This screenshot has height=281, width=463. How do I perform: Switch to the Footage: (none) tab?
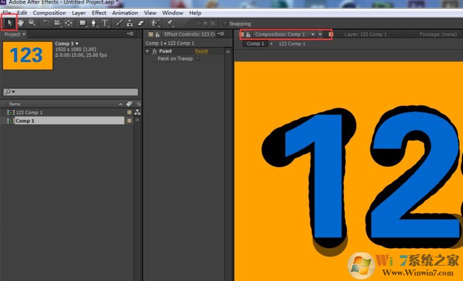click(438, 35)
